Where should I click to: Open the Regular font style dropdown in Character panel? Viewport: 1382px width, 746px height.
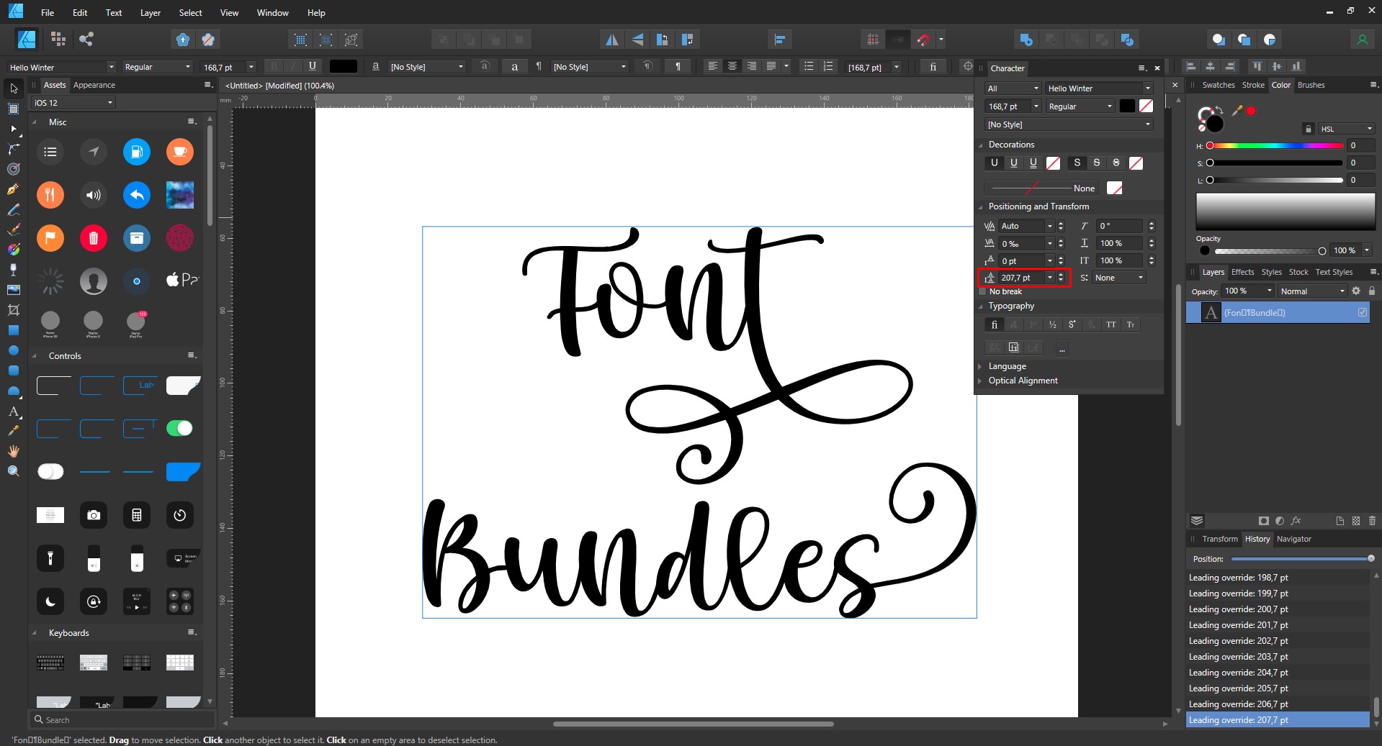click(1080, 106)
